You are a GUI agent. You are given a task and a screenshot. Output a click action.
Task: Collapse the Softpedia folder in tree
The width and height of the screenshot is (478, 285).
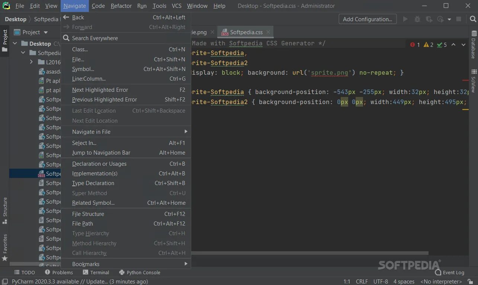click(23, 53)
